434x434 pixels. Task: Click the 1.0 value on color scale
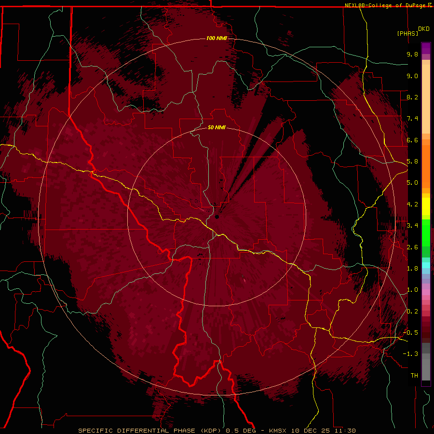click(x=412, y=290)
